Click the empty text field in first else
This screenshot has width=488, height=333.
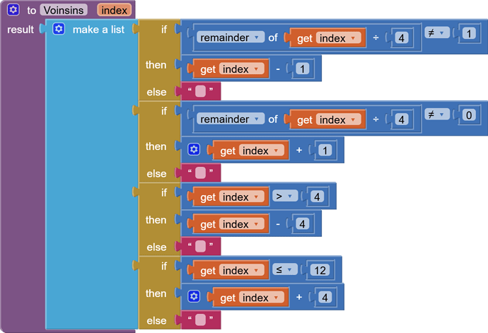pos(201,92)
